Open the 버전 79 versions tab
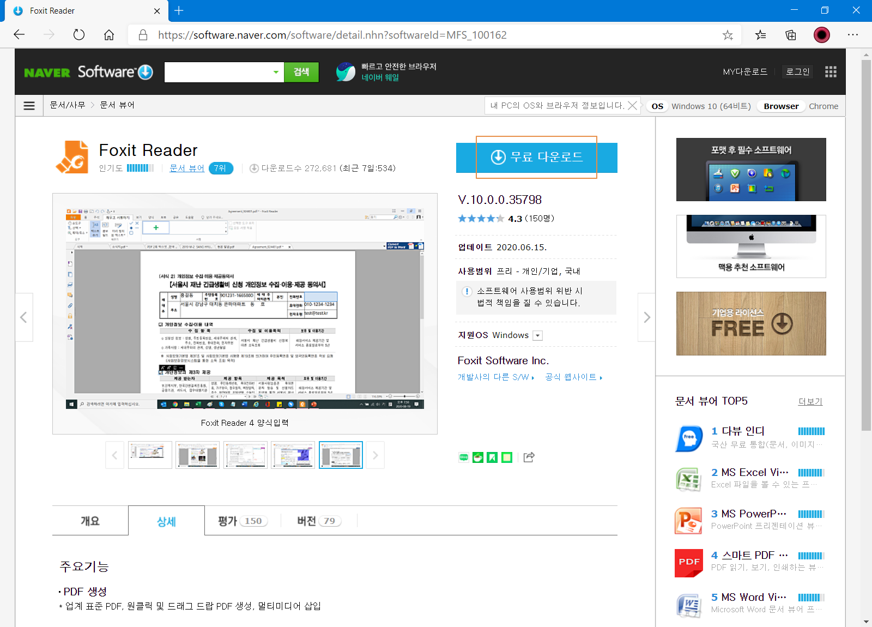Viewport: 872px width, 627px height. point(319,521)
